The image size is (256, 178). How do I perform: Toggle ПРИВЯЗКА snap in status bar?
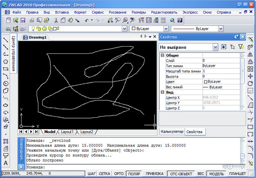point(155,174)
